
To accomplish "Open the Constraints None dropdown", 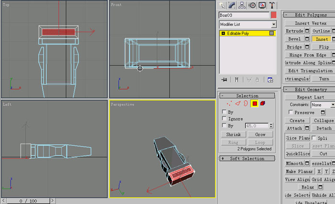I will (x=323, y=105).
